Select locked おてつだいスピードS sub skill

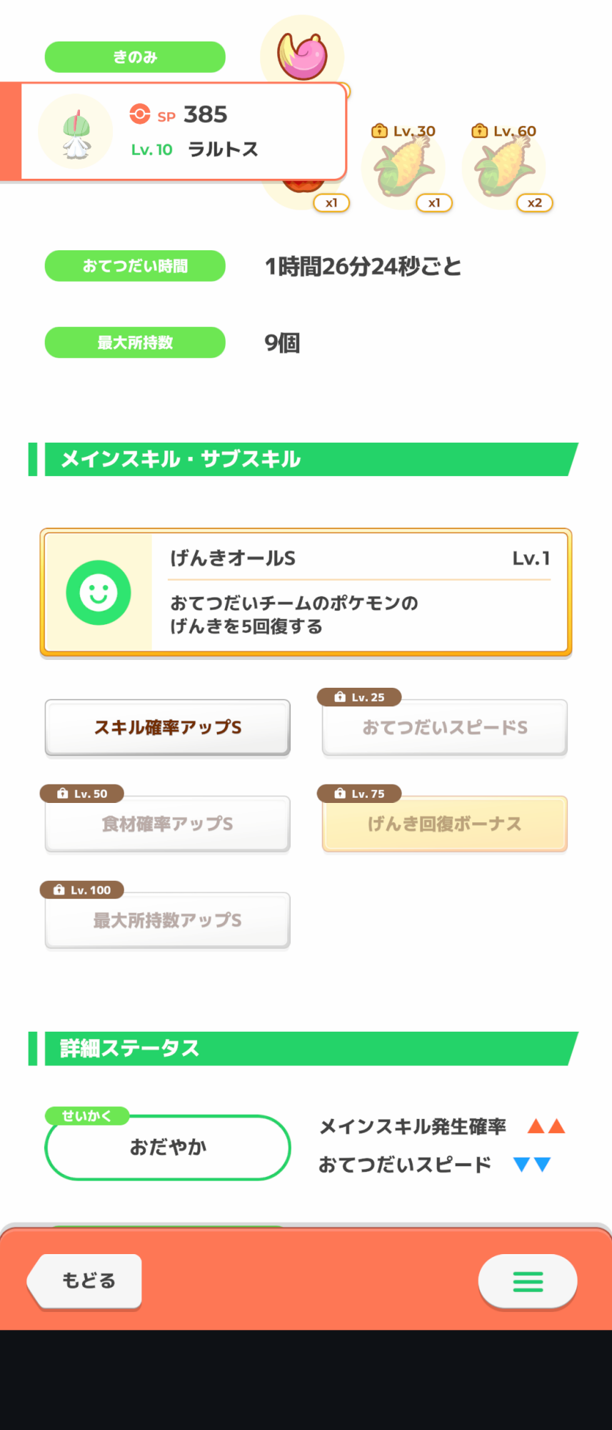pos(445,727)
